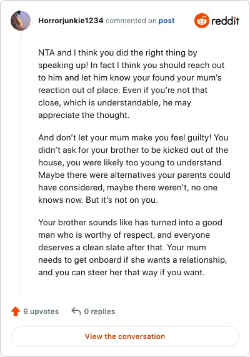Screen dimensions: 250x357
Task: Click the final line "and you can steer her"
Action: point(121,273)
